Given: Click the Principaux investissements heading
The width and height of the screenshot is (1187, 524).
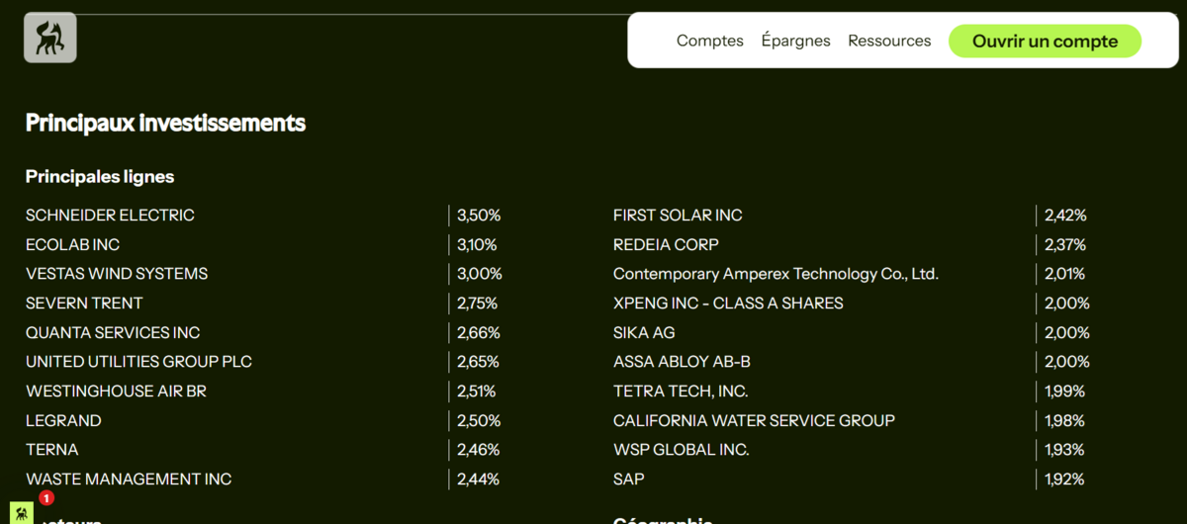Looking at the screenshot, I should click(165, 123).
